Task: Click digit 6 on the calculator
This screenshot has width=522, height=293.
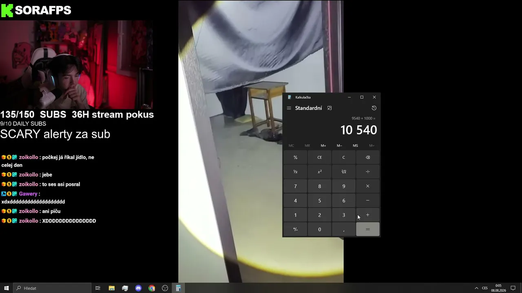Action: tap(343, 201)
